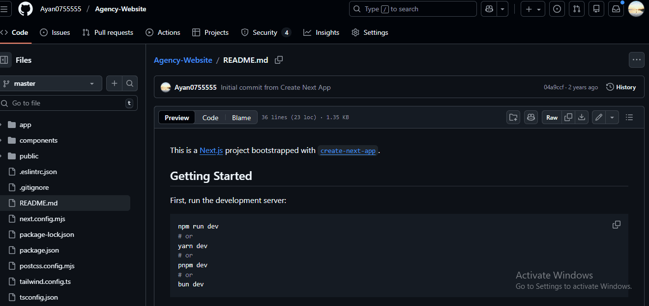Open the edit options dropdown arrow
This screenshot has width=649, height=306.
tap(612, 117)
